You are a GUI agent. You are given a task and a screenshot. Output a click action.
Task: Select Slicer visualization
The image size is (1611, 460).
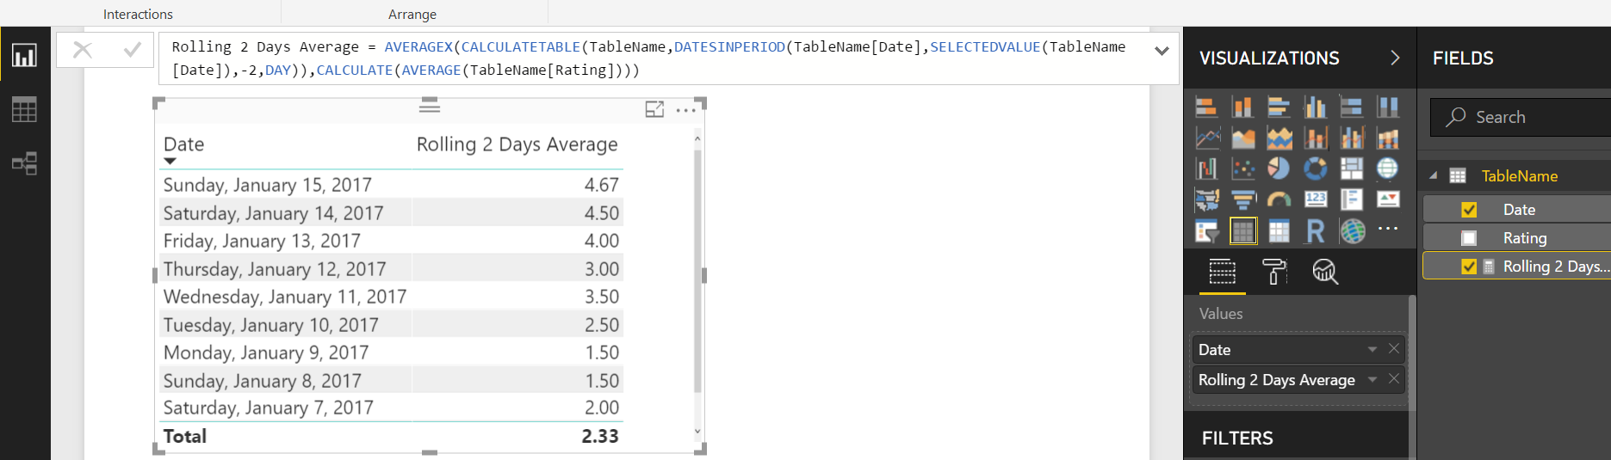point(1206,230)
